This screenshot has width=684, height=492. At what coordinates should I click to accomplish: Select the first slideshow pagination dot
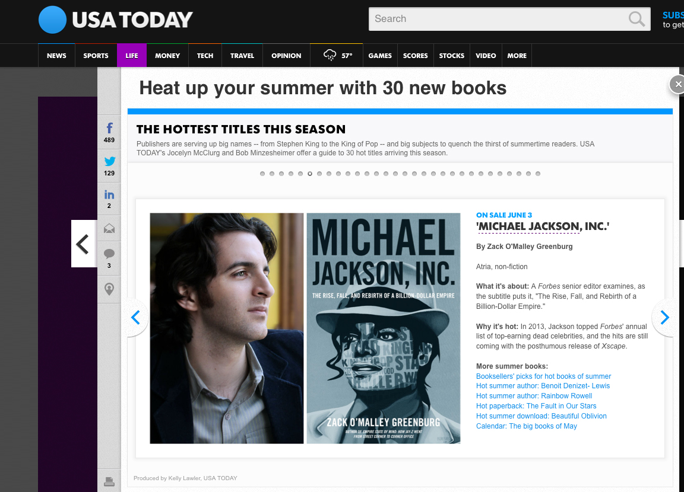(262, 174)
